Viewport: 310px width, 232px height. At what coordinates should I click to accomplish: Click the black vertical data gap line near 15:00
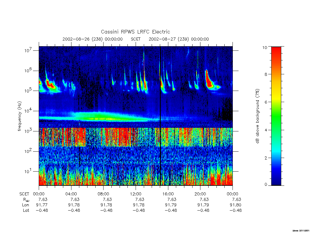click(x=160, y=116)
